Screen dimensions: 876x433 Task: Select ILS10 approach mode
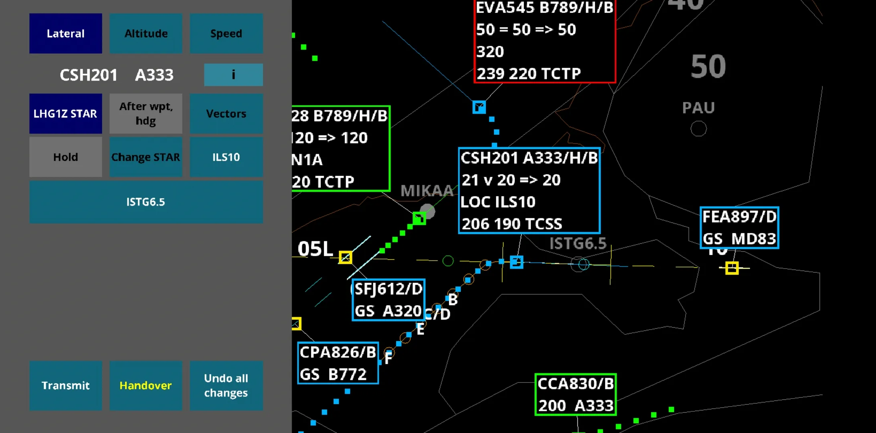pos(226,157)
